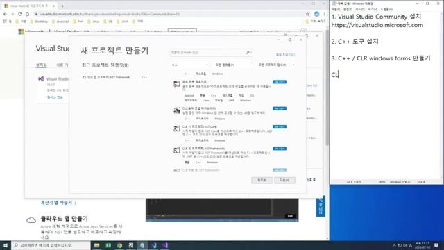
Task: Select the Visual Studio download browser tab
Action: 29,6
